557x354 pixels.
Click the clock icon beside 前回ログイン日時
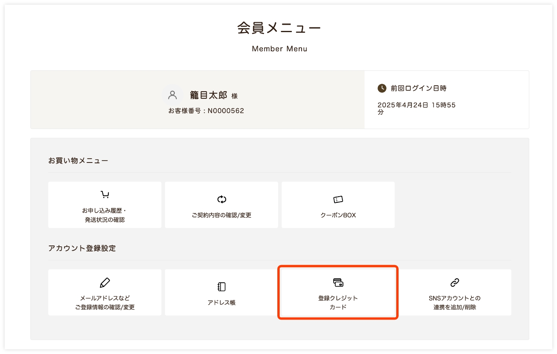tap(382, 88)
